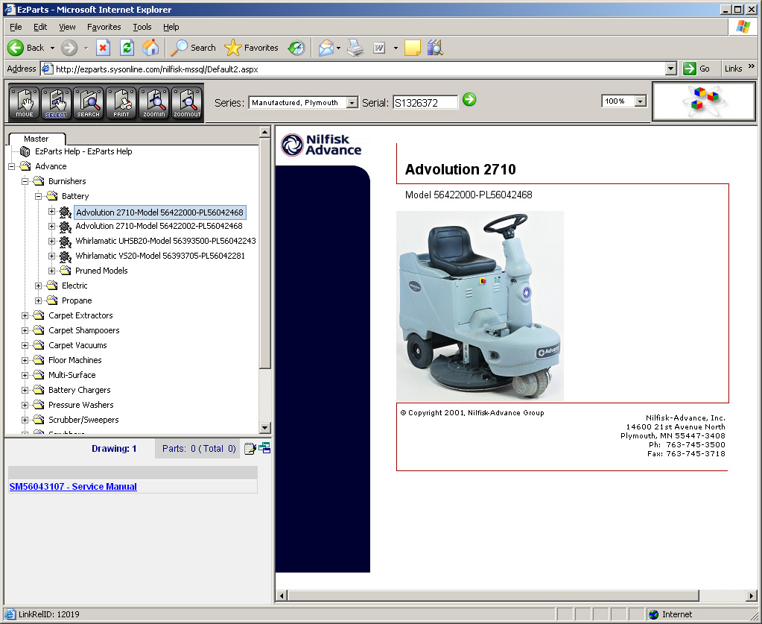Select Whirlamatic VS20-Model 56393705-PL56042281
The height and width of the screenshot is (624, 762).
[160, 256]
